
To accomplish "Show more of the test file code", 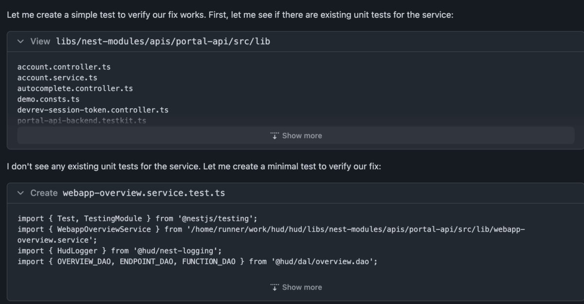I will (295, 287).
